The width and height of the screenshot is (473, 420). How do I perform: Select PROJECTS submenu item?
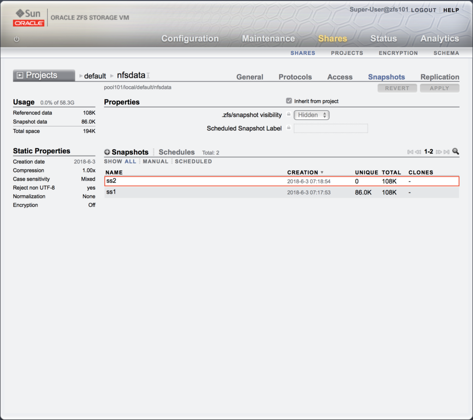tap(347, 53)
